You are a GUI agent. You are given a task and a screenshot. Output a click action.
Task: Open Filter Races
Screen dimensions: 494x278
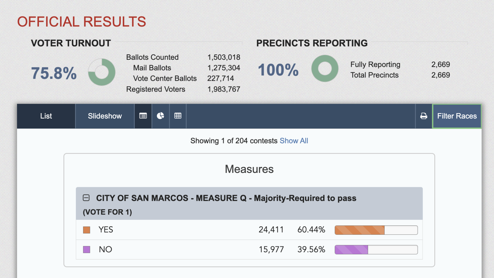tap(457, 116)
